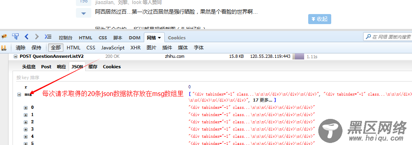Toggle the 保持 button
412x145 pixels.
pyautogui.click(x=36, y=47)
